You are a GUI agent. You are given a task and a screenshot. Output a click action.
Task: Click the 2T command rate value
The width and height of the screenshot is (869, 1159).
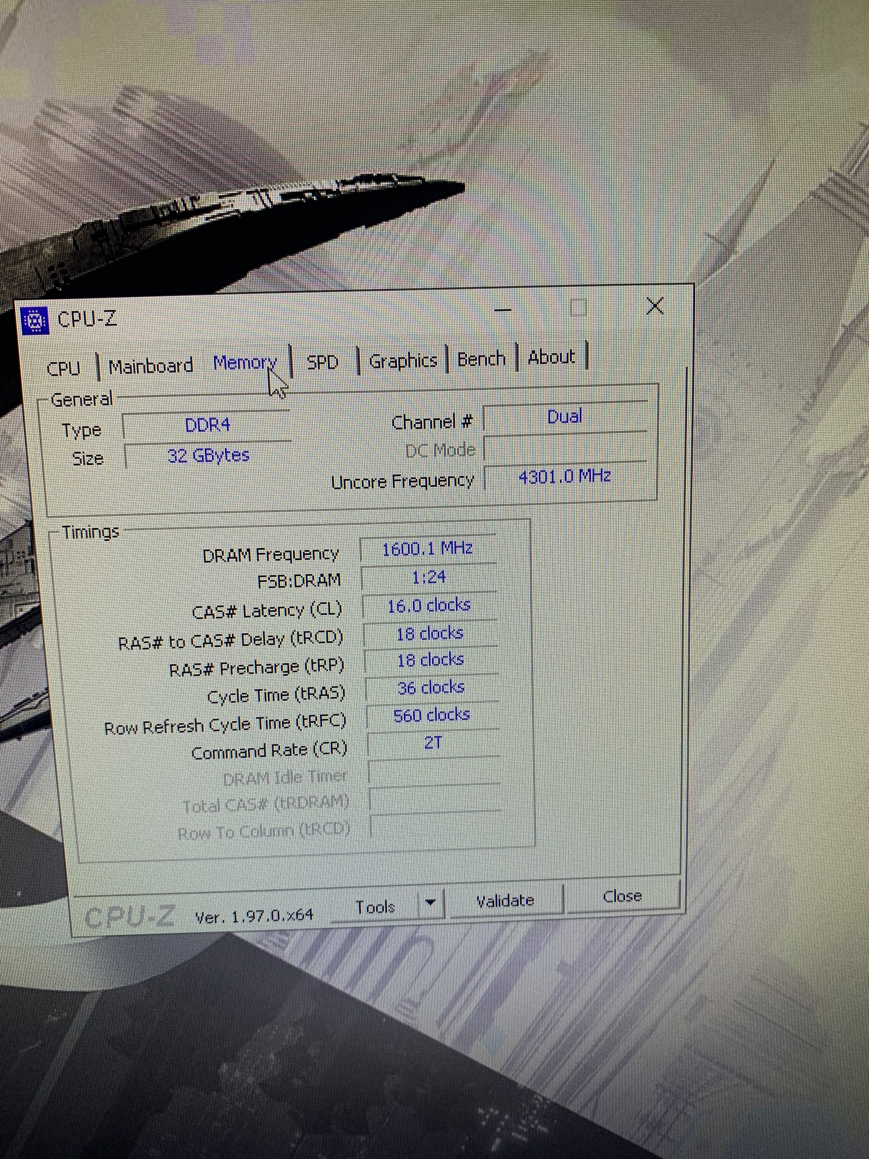(x=433, y=743)
